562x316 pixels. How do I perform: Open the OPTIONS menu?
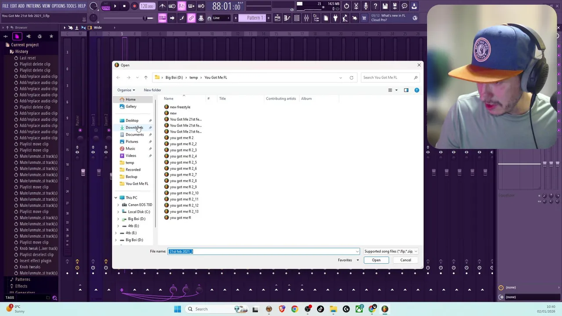point(58,6)
